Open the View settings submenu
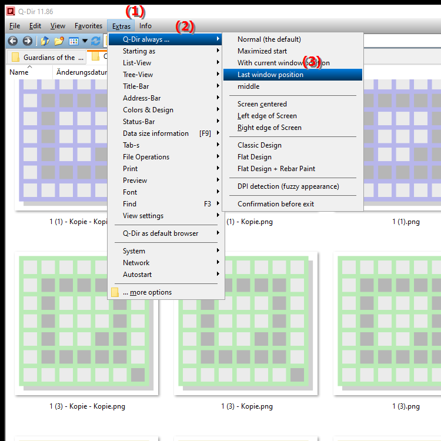Screen dimensions: 441x441 pyautogui.click(x=165, y=216)
